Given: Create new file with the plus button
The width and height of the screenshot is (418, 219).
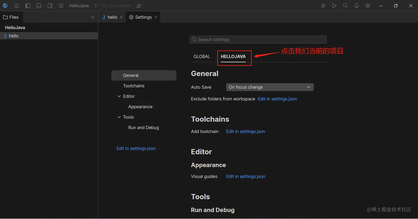Looking at the screenshot, I should [92, 17].
